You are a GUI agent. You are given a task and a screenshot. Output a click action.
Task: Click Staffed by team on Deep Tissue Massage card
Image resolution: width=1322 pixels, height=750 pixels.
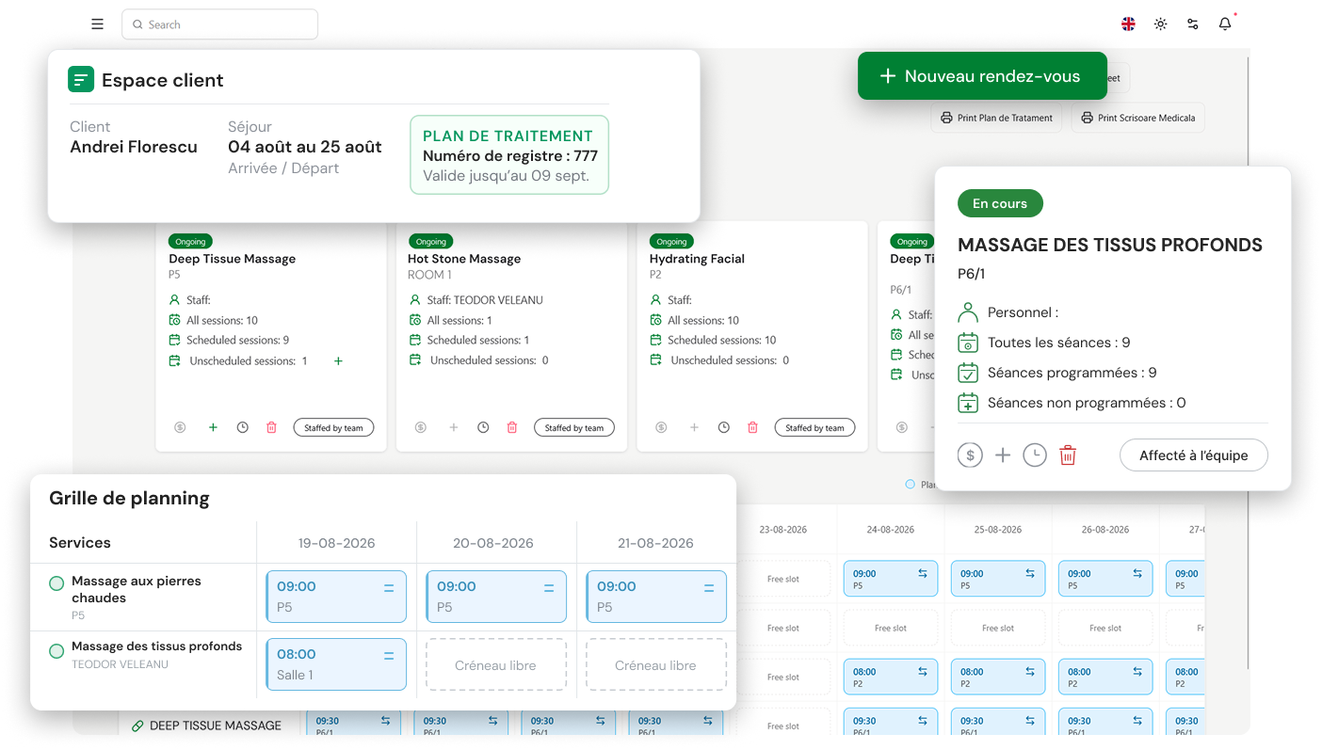(x=333, y=427)
